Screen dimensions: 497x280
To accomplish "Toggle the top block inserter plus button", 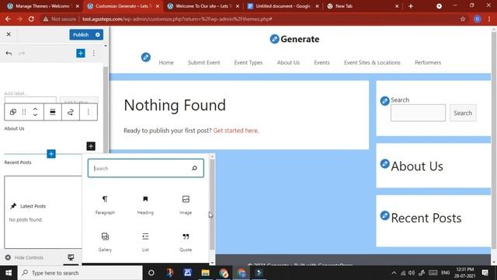I will (x=81, y=53).
